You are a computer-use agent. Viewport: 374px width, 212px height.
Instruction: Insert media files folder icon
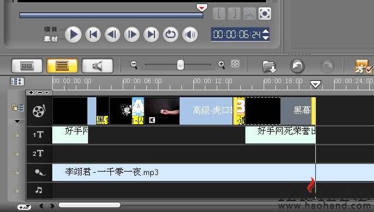tap(269, 66)
